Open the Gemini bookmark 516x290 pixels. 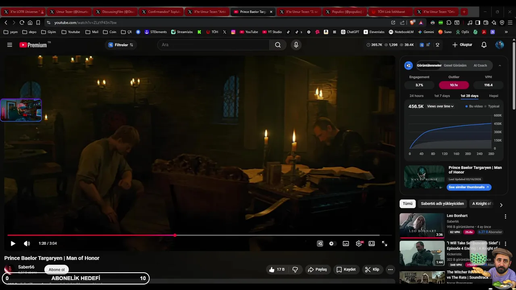pyautogui.click(x=426, y=32)
